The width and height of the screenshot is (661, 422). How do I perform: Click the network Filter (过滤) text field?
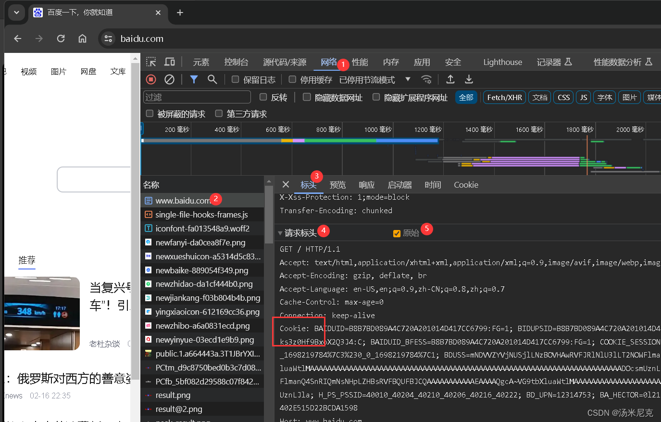click(x=197, y=97)
